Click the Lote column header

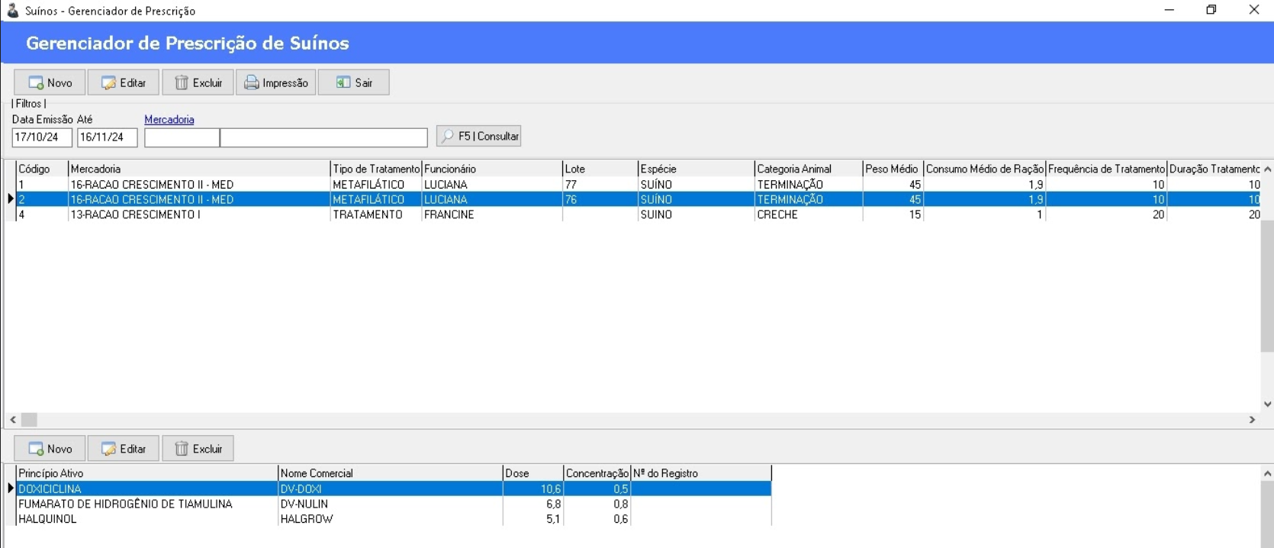600,169
